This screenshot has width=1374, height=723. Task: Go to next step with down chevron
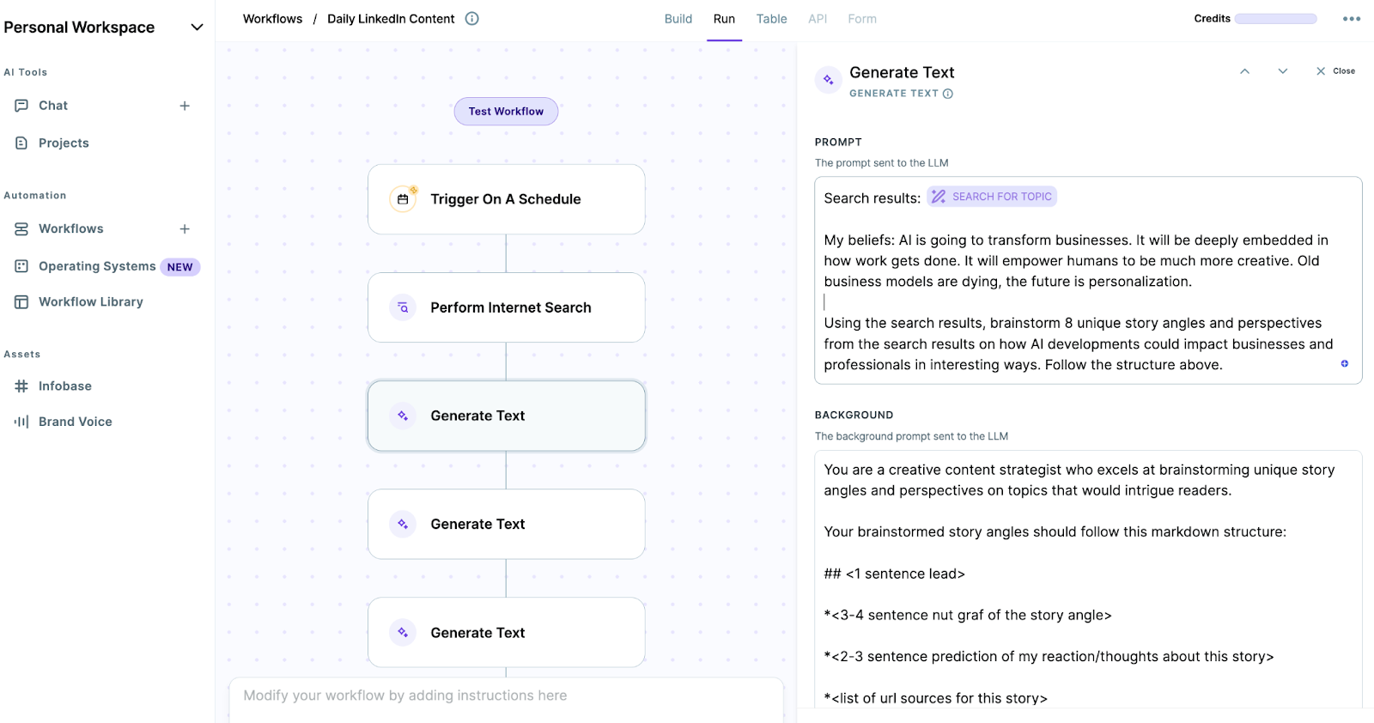pyautogui.click(x=1283, y=71)
